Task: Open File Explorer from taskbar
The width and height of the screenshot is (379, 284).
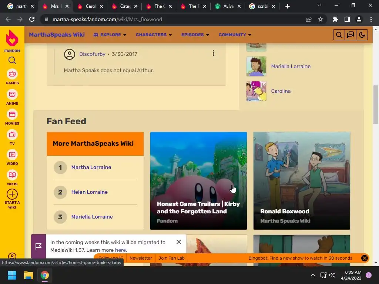Action: tap(28, 275)
